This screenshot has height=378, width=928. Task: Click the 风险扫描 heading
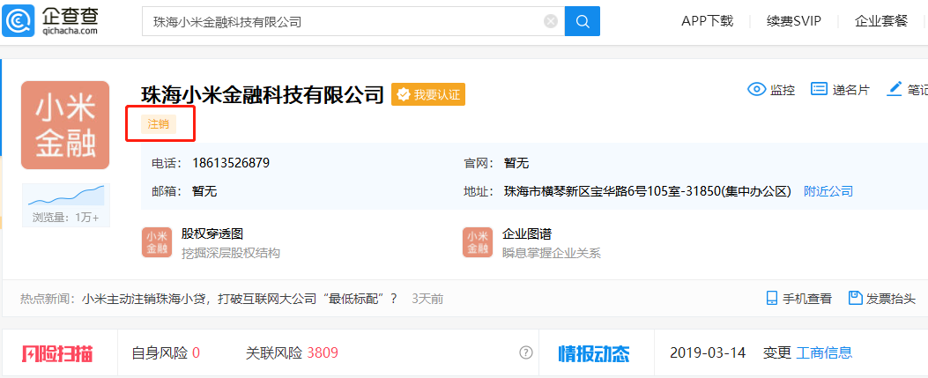[x=57, y=353]
